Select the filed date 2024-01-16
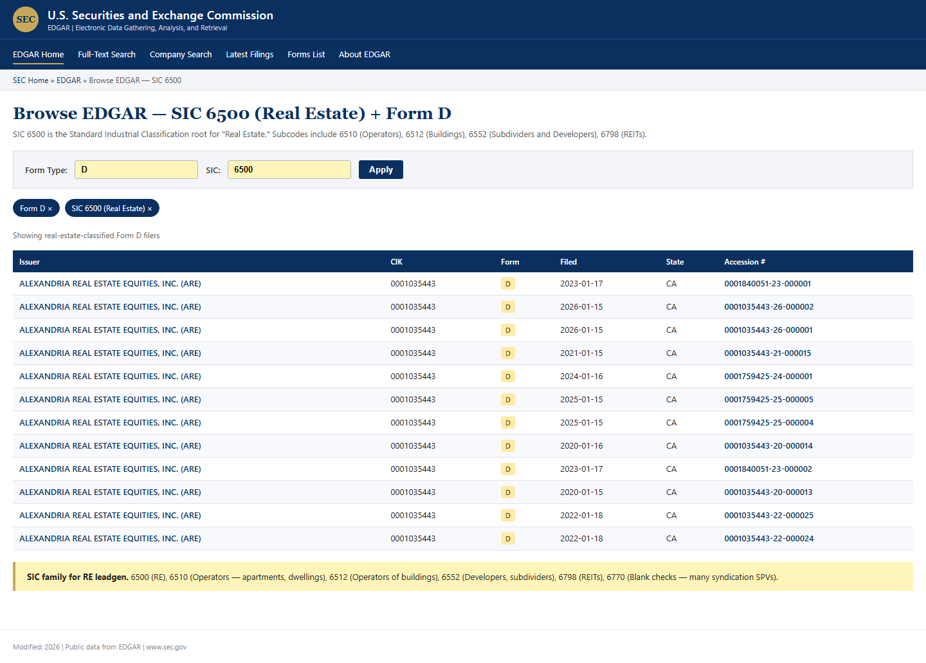This screenshot has width=926, height=663. click(x=581, y=377)
